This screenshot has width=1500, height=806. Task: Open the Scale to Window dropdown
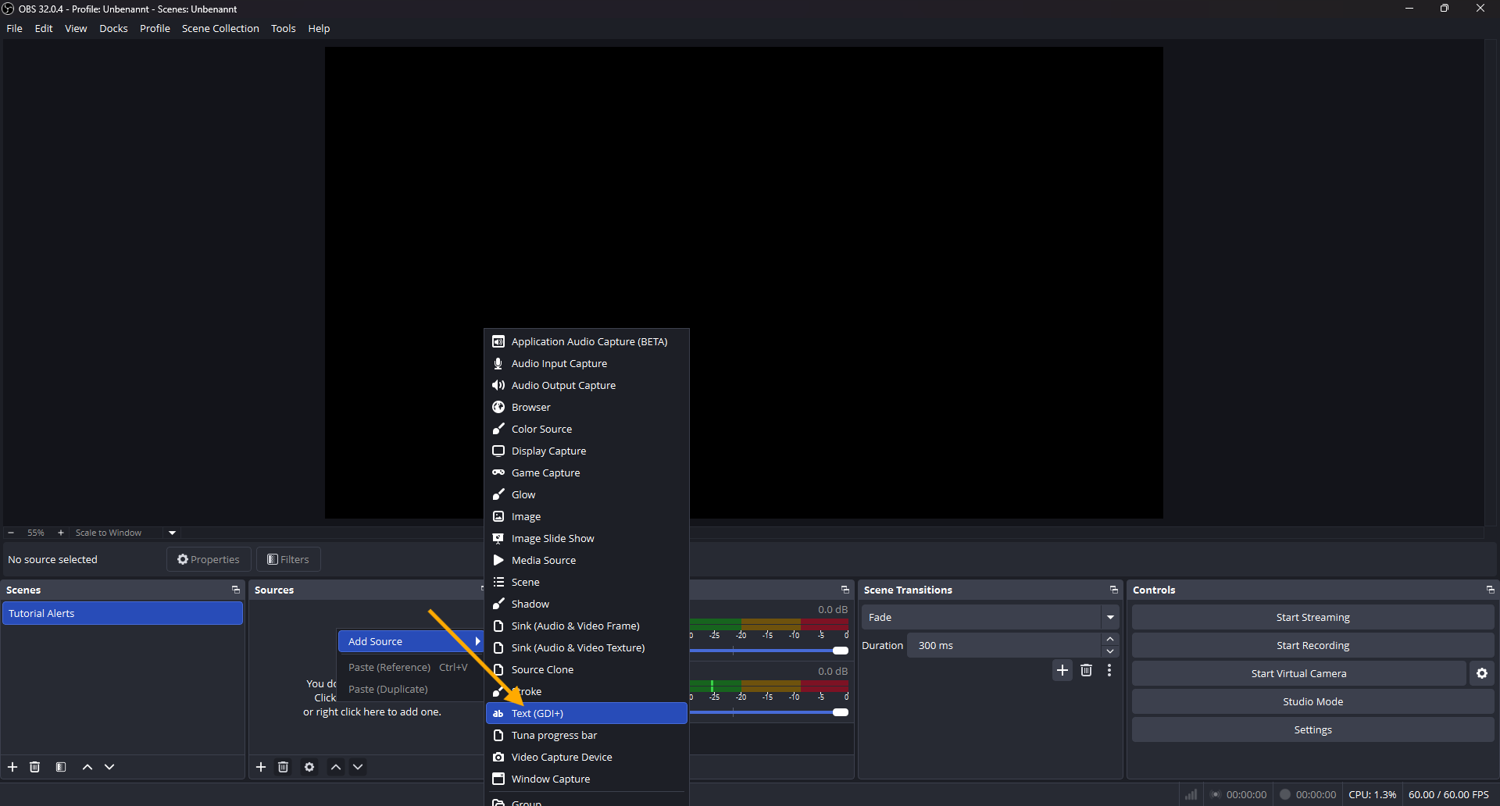point(173,533)
